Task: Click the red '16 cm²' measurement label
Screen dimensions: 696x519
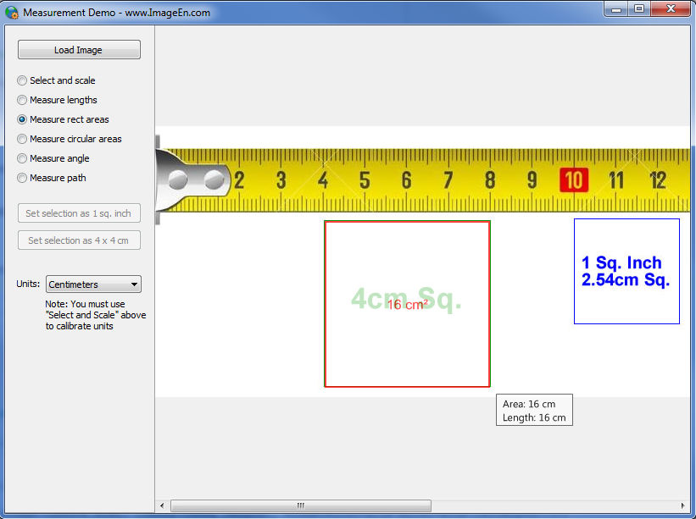Action: click(x=408, y=305)
